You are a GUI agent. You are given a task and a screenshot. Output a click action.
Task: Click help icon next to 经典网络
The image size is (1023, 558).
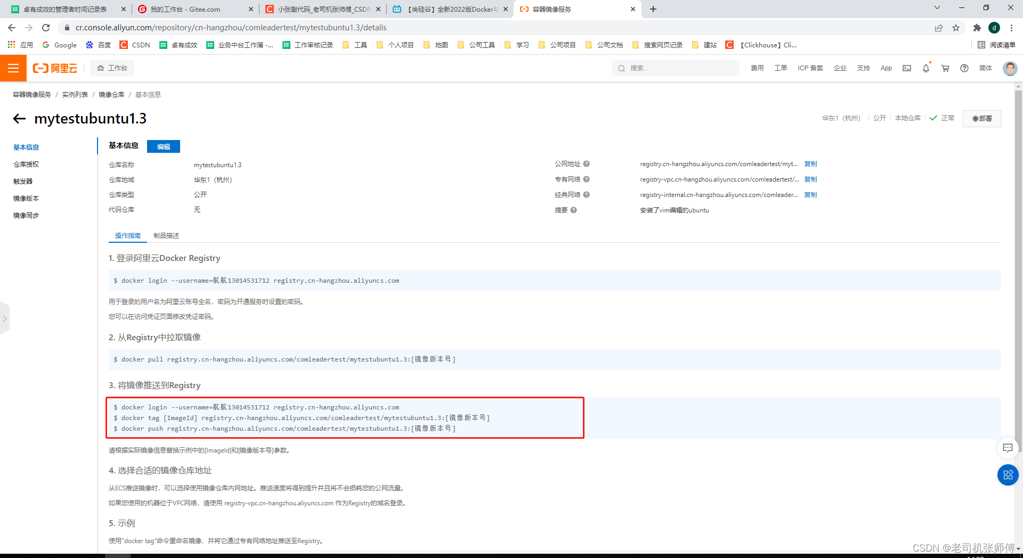pyautogui.click(x=586, y=195)
